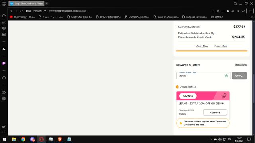Click the Unapplied (1) heading
Screen dimensions: 255x143
click(188, 87)
